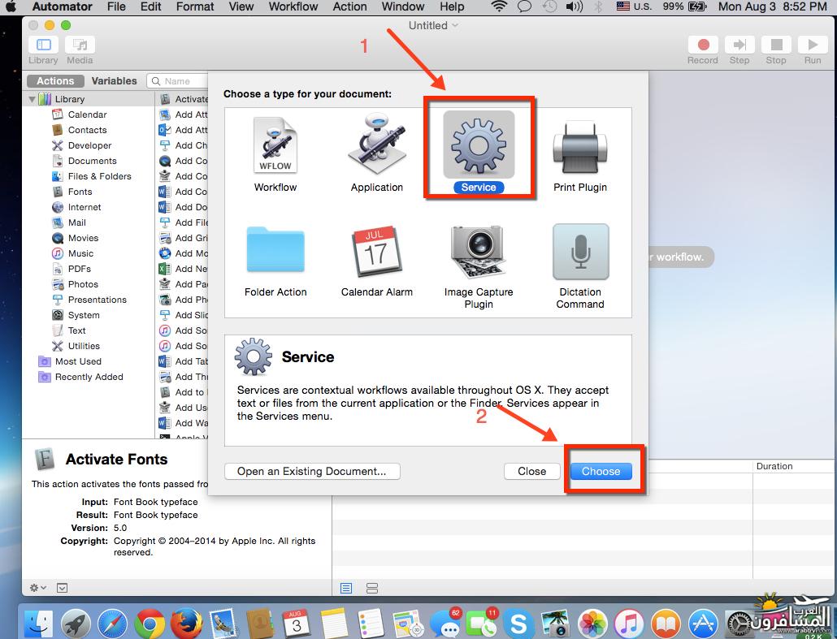This screenshot has width=837, height=639.
Task: Select the Image Capture Plugin icon
Action: (479, 251)
